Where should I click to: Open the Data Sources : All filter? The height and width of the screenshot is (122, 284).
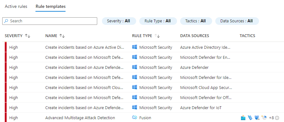pos(237,21)
